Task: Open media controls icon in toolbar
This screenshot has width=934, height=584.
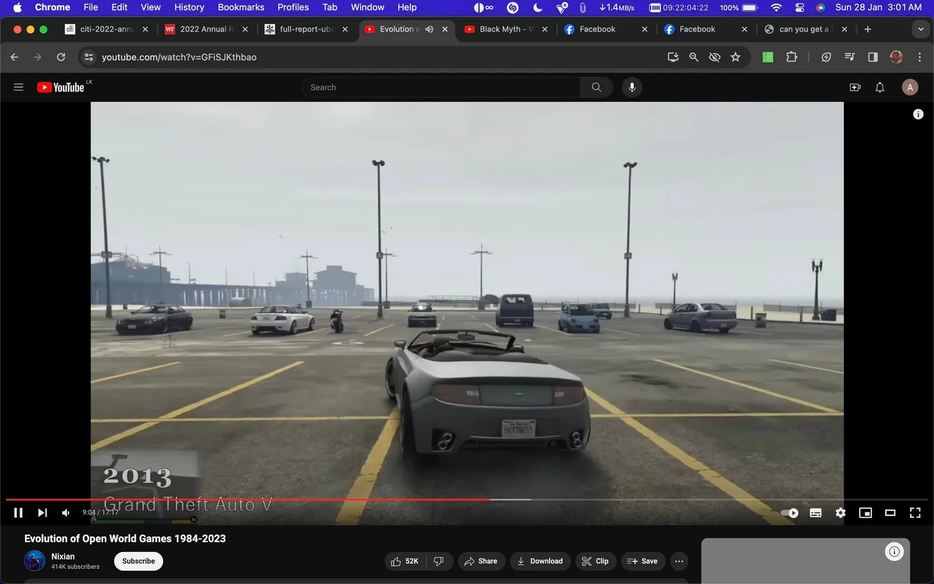Action: pos(849,57)
